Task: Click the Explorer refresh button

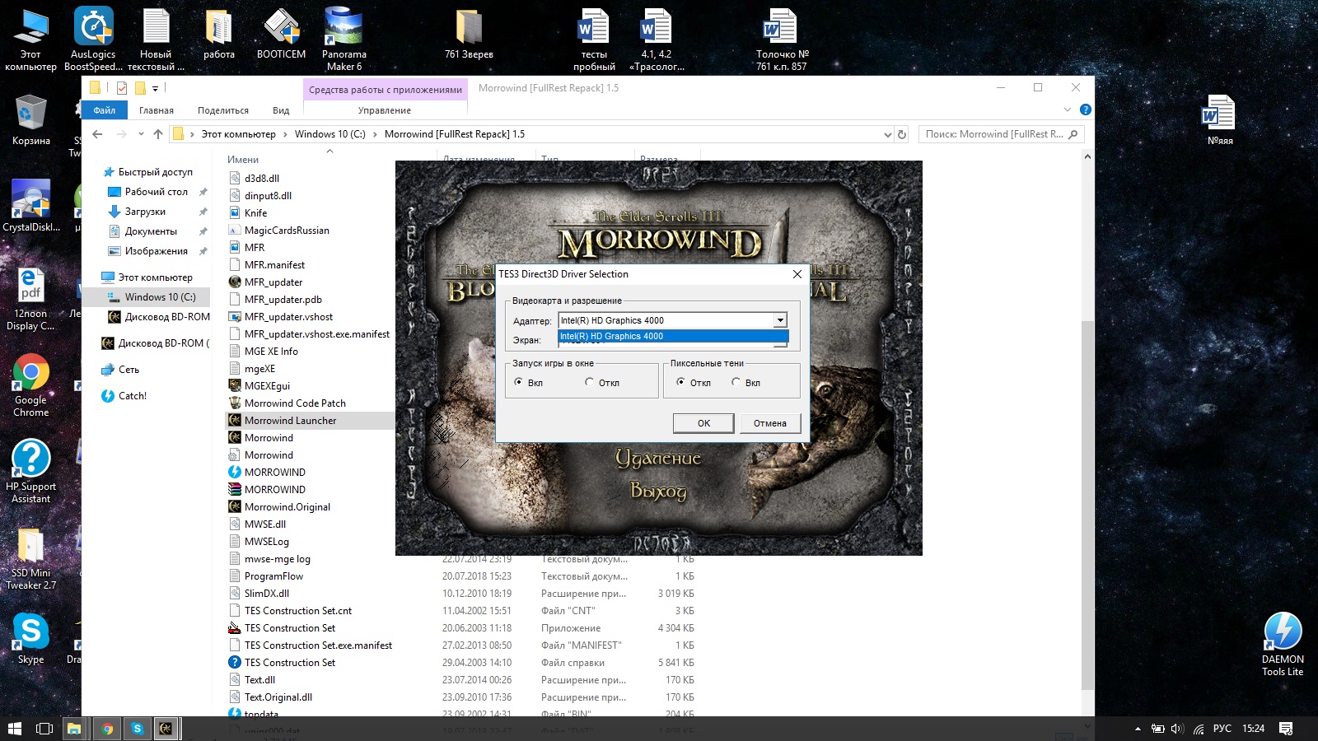Action: 902,134
